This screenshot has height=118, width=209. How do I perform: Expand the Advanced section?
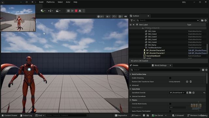(x=131, y=85)
